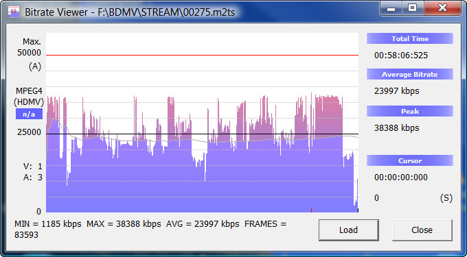
Task: Click the red 50000 max bitrate line
Action: [202, 55]
